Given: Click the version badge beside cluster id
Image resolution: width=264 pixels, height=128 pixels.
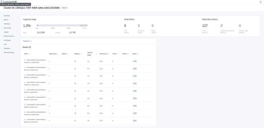Looking at the screenshot, I should pos(64,8).
